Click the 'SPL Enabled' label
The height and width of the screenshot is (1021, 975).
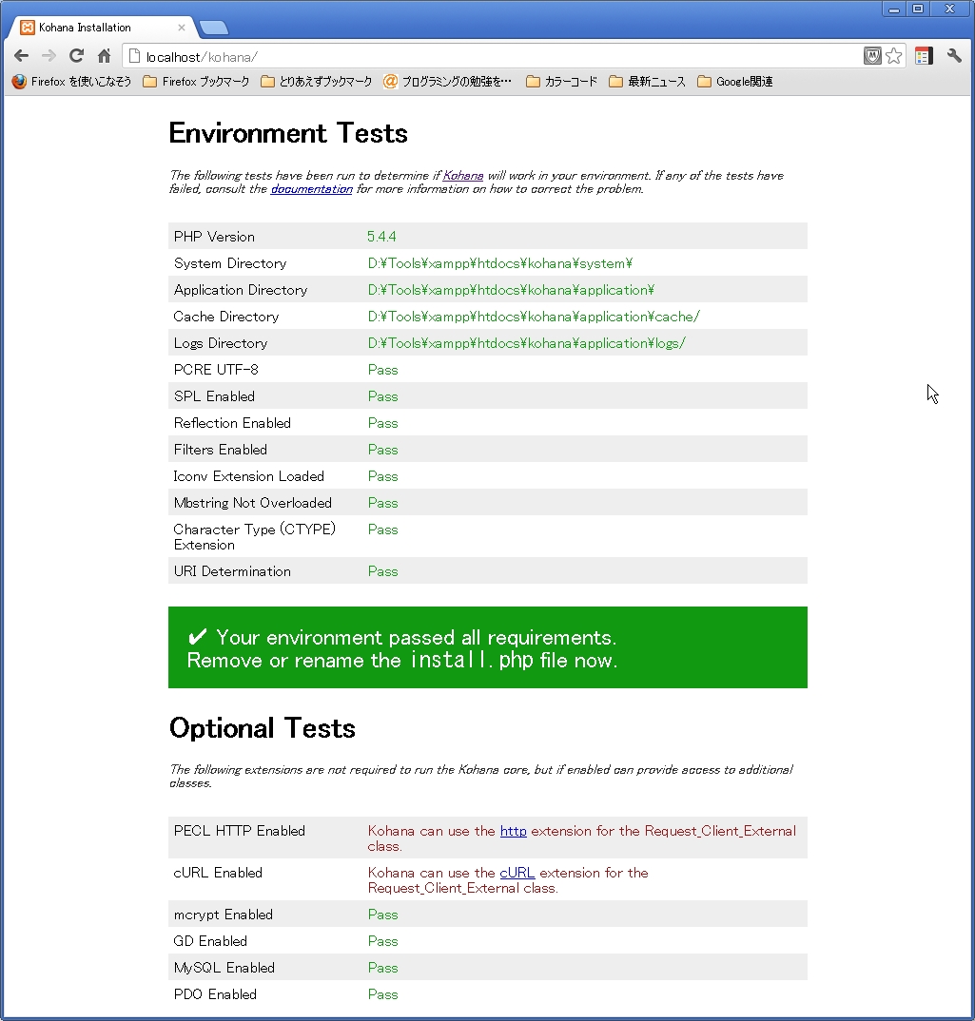point(214,396)
